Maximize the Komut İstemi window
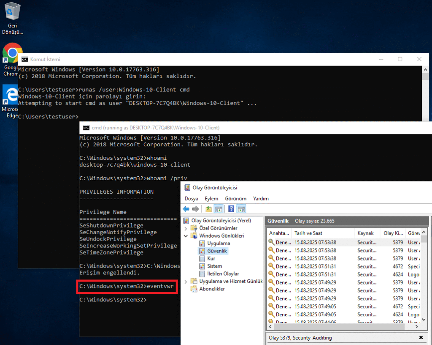432x345 pixels. [400, 59]
